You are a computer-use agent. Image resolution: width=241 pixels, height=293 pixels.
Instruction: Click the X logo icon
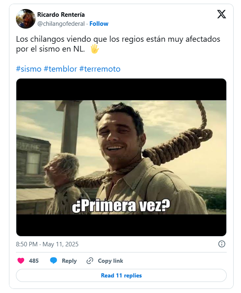click(221, 14)
